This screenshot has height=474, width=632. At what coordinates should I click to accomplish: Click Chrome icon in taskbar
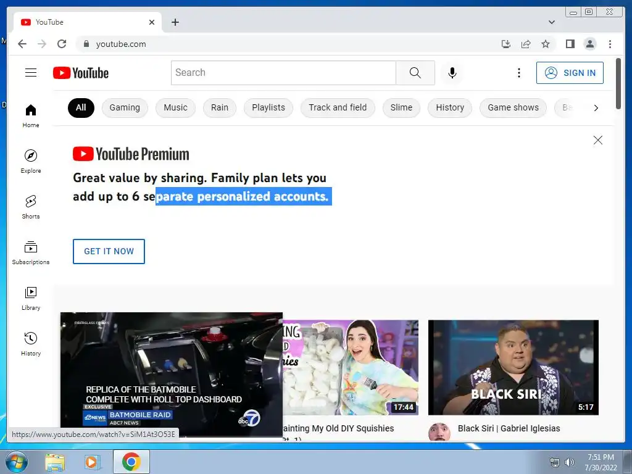pos(131,462)
